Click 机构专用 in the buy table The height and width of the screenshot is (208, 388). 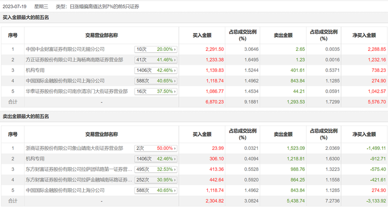click(x=35, y=70)
